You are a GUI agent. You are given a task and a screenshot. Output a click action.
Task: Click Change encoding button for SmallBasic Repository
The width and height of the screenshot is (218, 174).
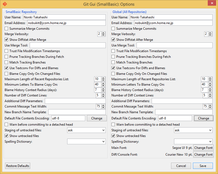tap(97, 118)
